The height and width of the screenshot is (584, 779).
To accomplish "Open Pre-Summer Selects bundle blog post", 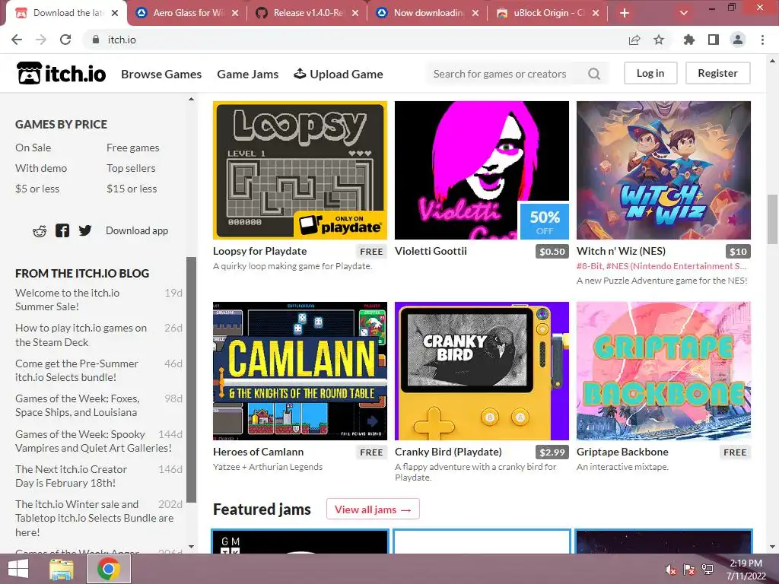I will click(77, 370).
